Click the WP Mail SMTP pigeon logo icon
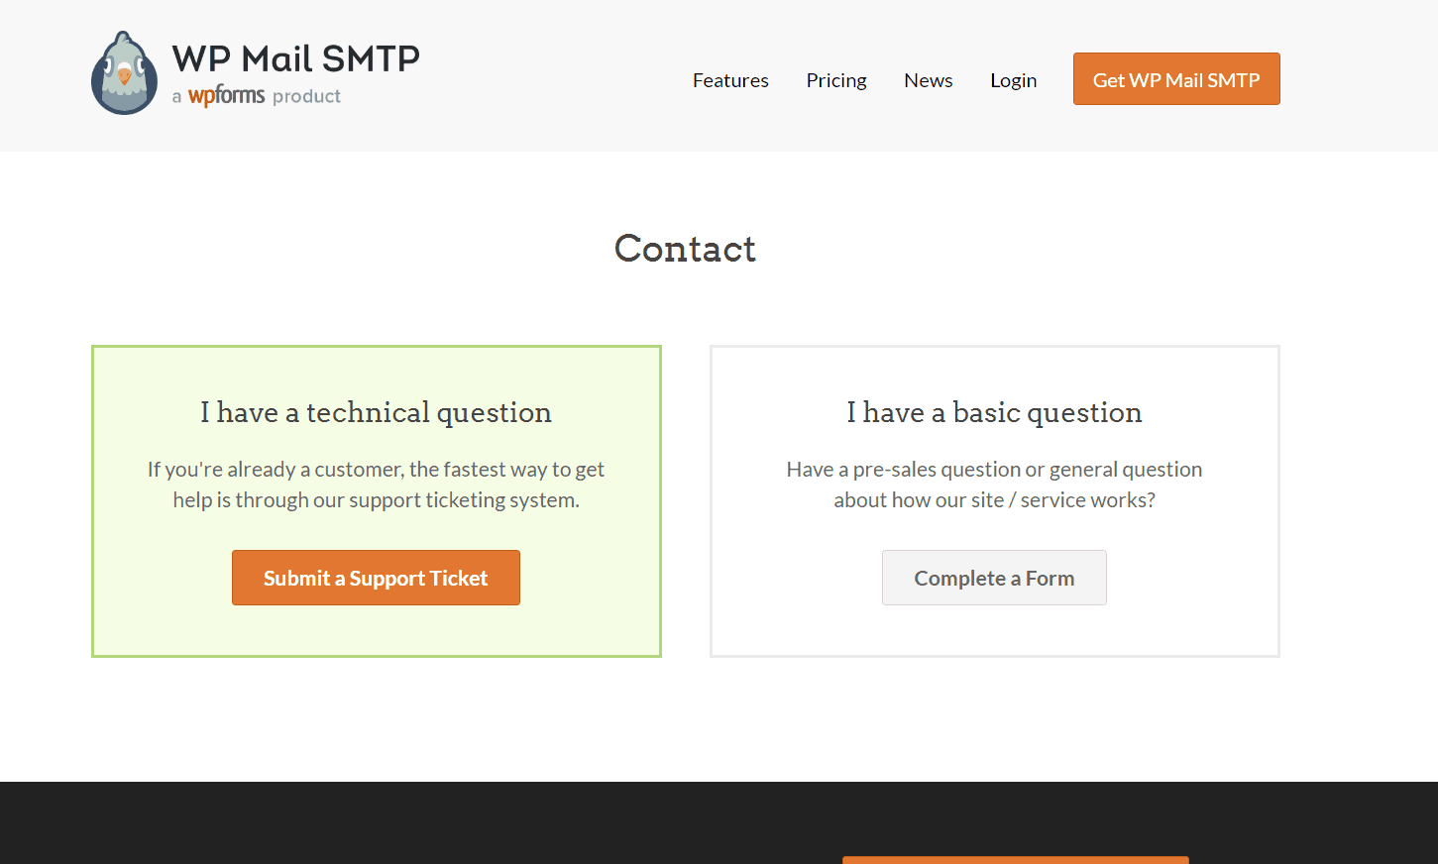The image size is (1438, 864). (125, 73)
